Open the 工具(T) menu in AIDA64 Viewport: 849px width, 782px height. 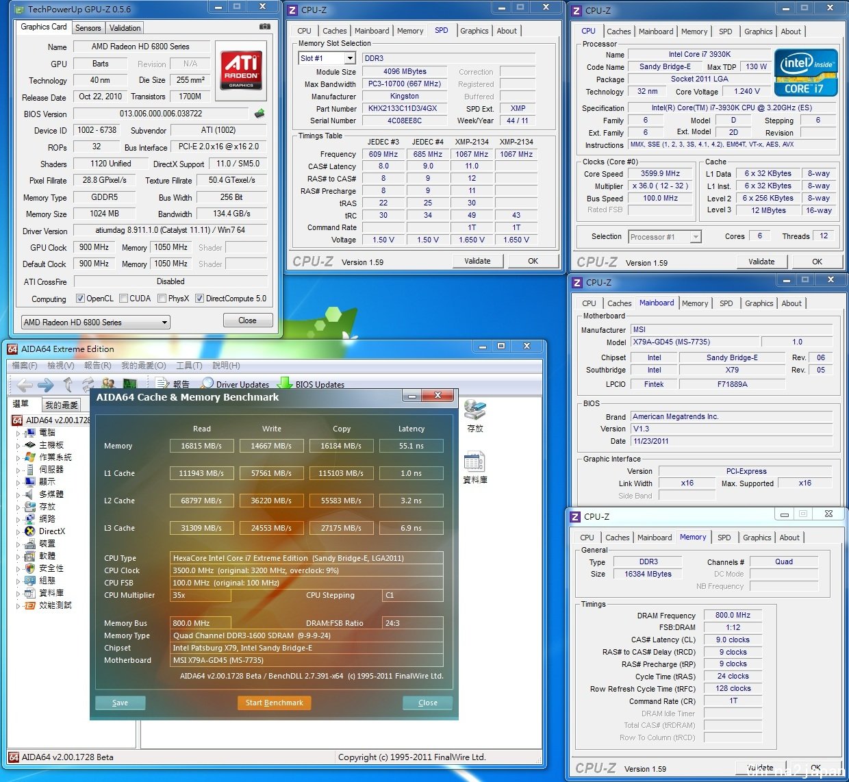(x=189, y=366)
